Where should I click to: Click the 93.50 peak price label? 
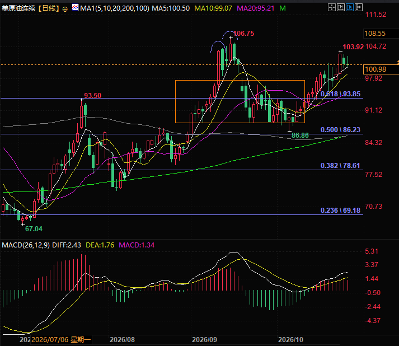coord(93,96)
